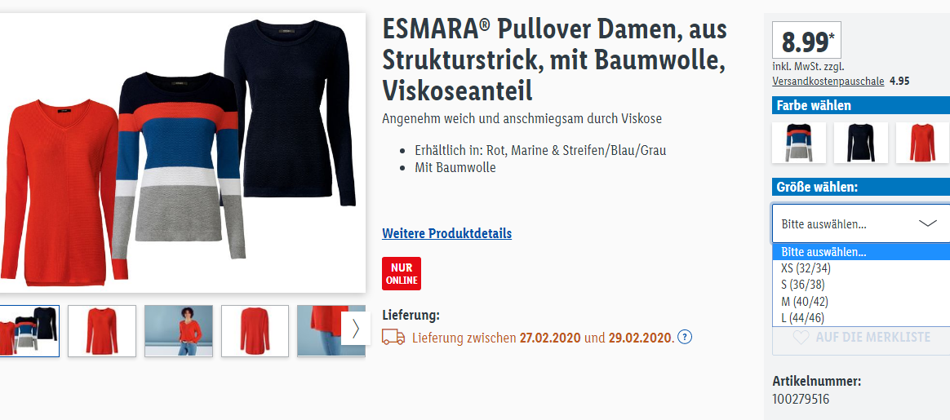Select the red pullover color swatch
Image resolution: width=950 pixels, height=420 pixels.
pyautogui.click(x=922, y=143)
